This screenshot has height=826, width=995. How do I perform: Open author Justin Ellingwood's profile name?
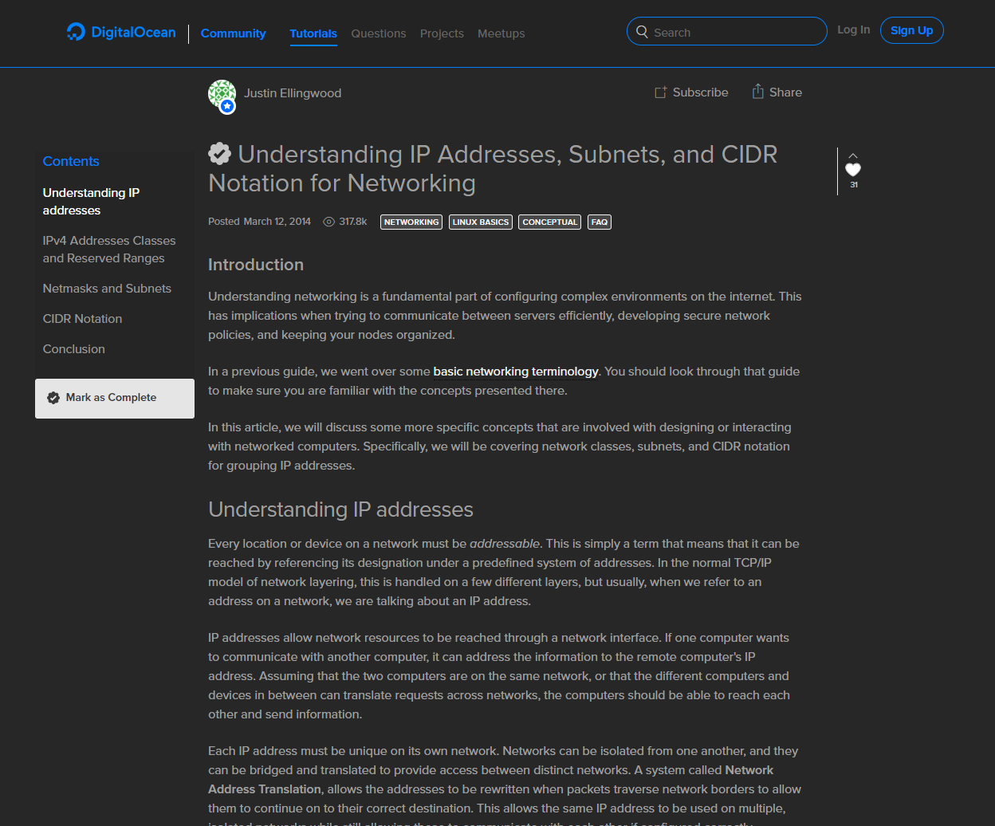pos(293,93)
